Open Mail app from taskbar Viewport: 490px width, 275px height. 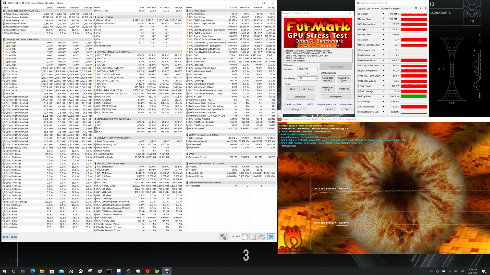tap(61, 271)
